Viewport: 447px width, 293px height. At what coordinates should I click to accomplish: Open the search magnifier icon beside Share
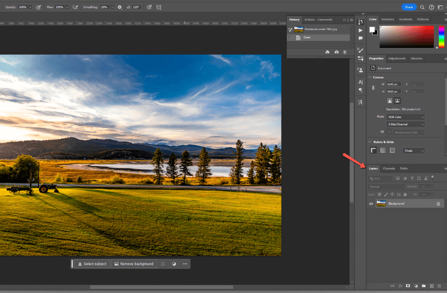tap(422, 7)
